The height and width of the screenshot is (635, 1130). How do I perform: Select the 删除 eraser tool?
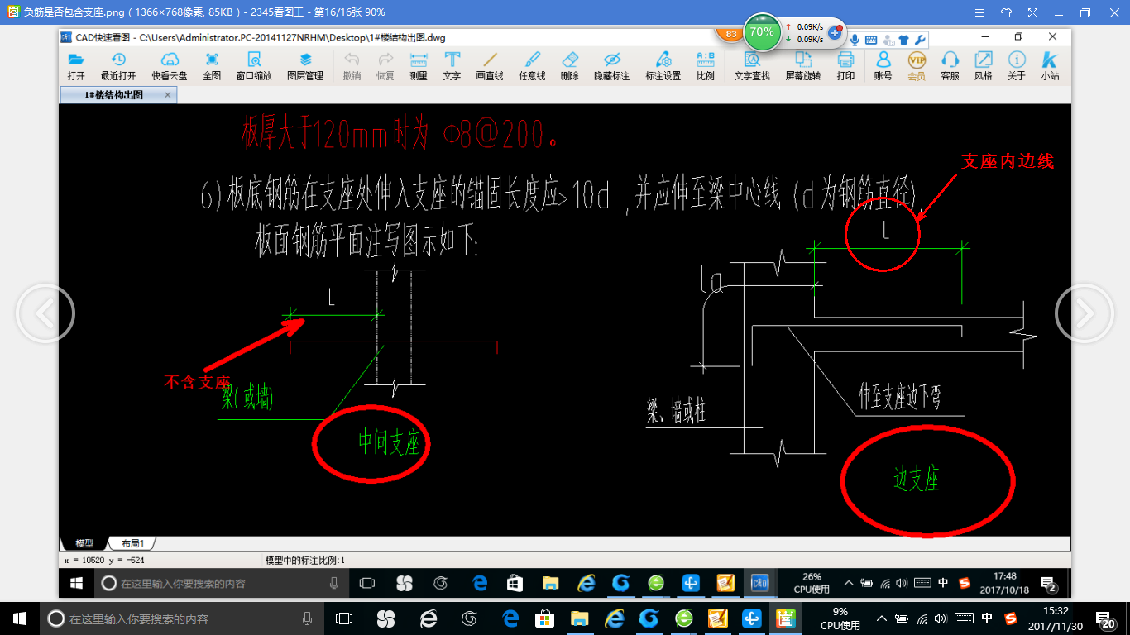point(569,66)
